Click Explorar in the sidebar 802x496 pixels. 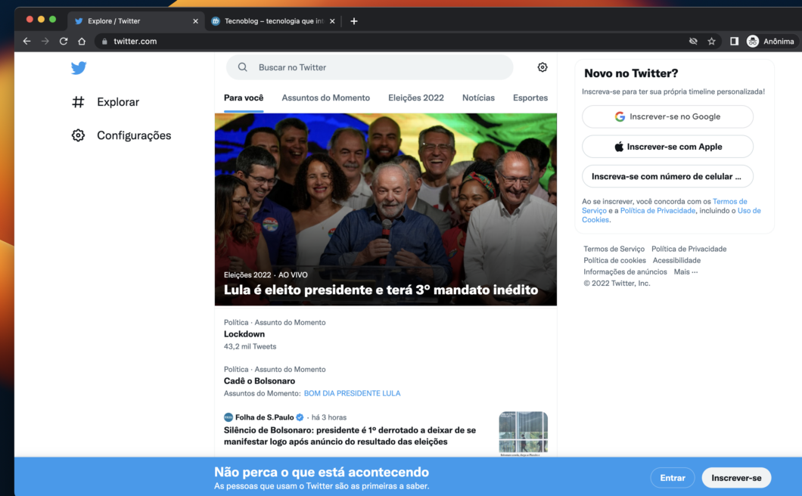118,102
